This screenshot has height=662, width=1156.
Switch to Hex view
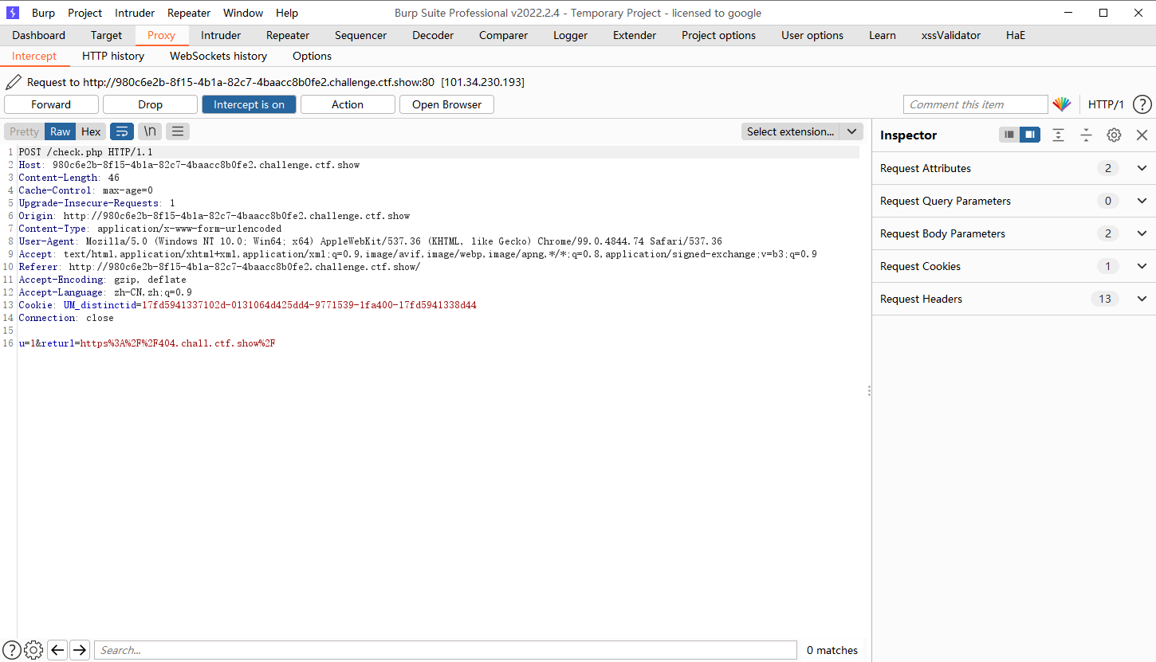pos(91,131)
